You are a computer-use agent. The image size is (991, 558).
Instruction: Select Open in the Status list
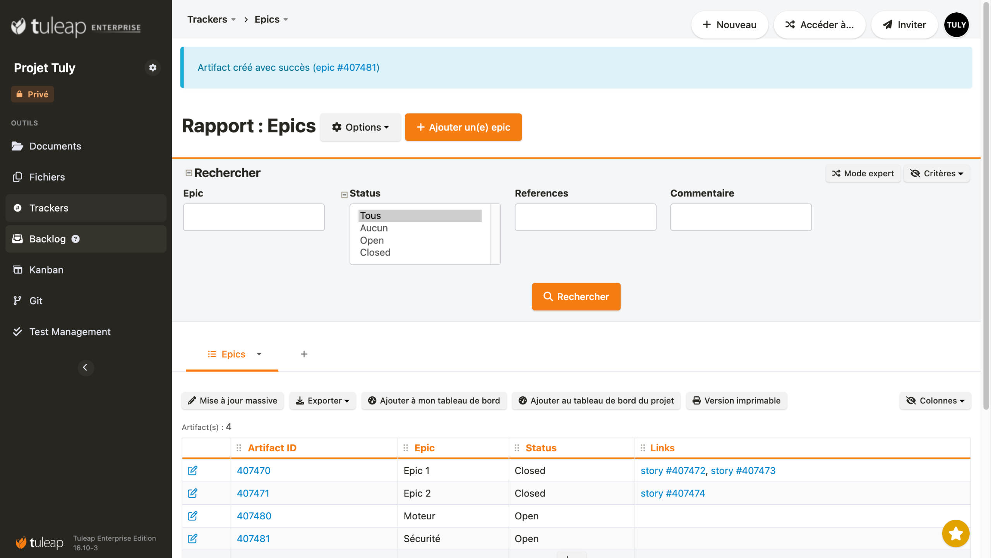point(372,240)
